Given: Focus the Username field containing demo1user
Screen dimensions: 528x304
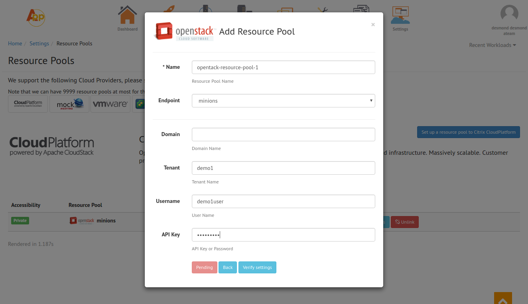Looking at the screenshot, I should (x=284, y=201).
